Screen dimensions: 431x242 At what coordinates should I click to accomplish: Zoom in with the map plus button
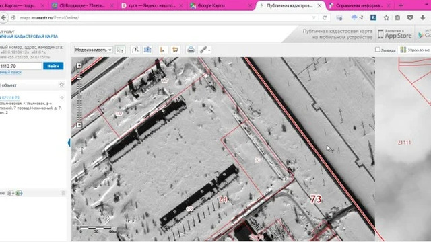click(79, 65)
